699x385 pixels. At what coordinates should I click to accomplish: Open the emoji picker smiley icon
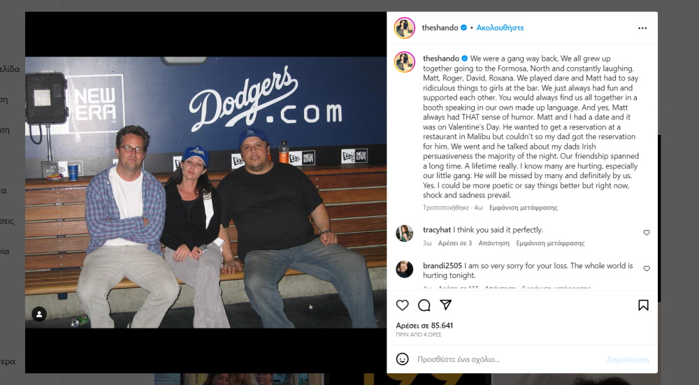[x=402, y=359]
